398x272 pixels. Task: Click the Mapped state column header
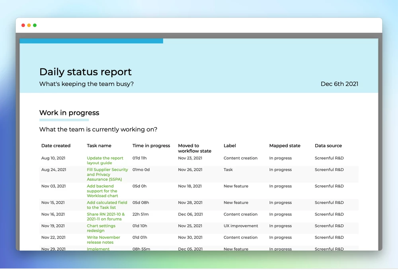285,146
